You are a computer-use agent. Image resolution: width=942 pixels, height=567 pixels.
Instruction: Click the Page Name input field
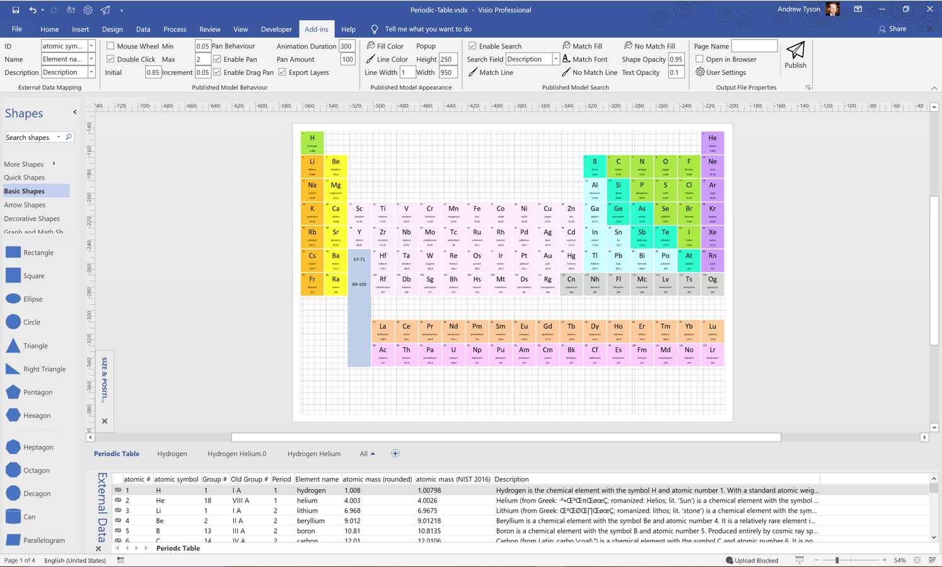[754, 46]
